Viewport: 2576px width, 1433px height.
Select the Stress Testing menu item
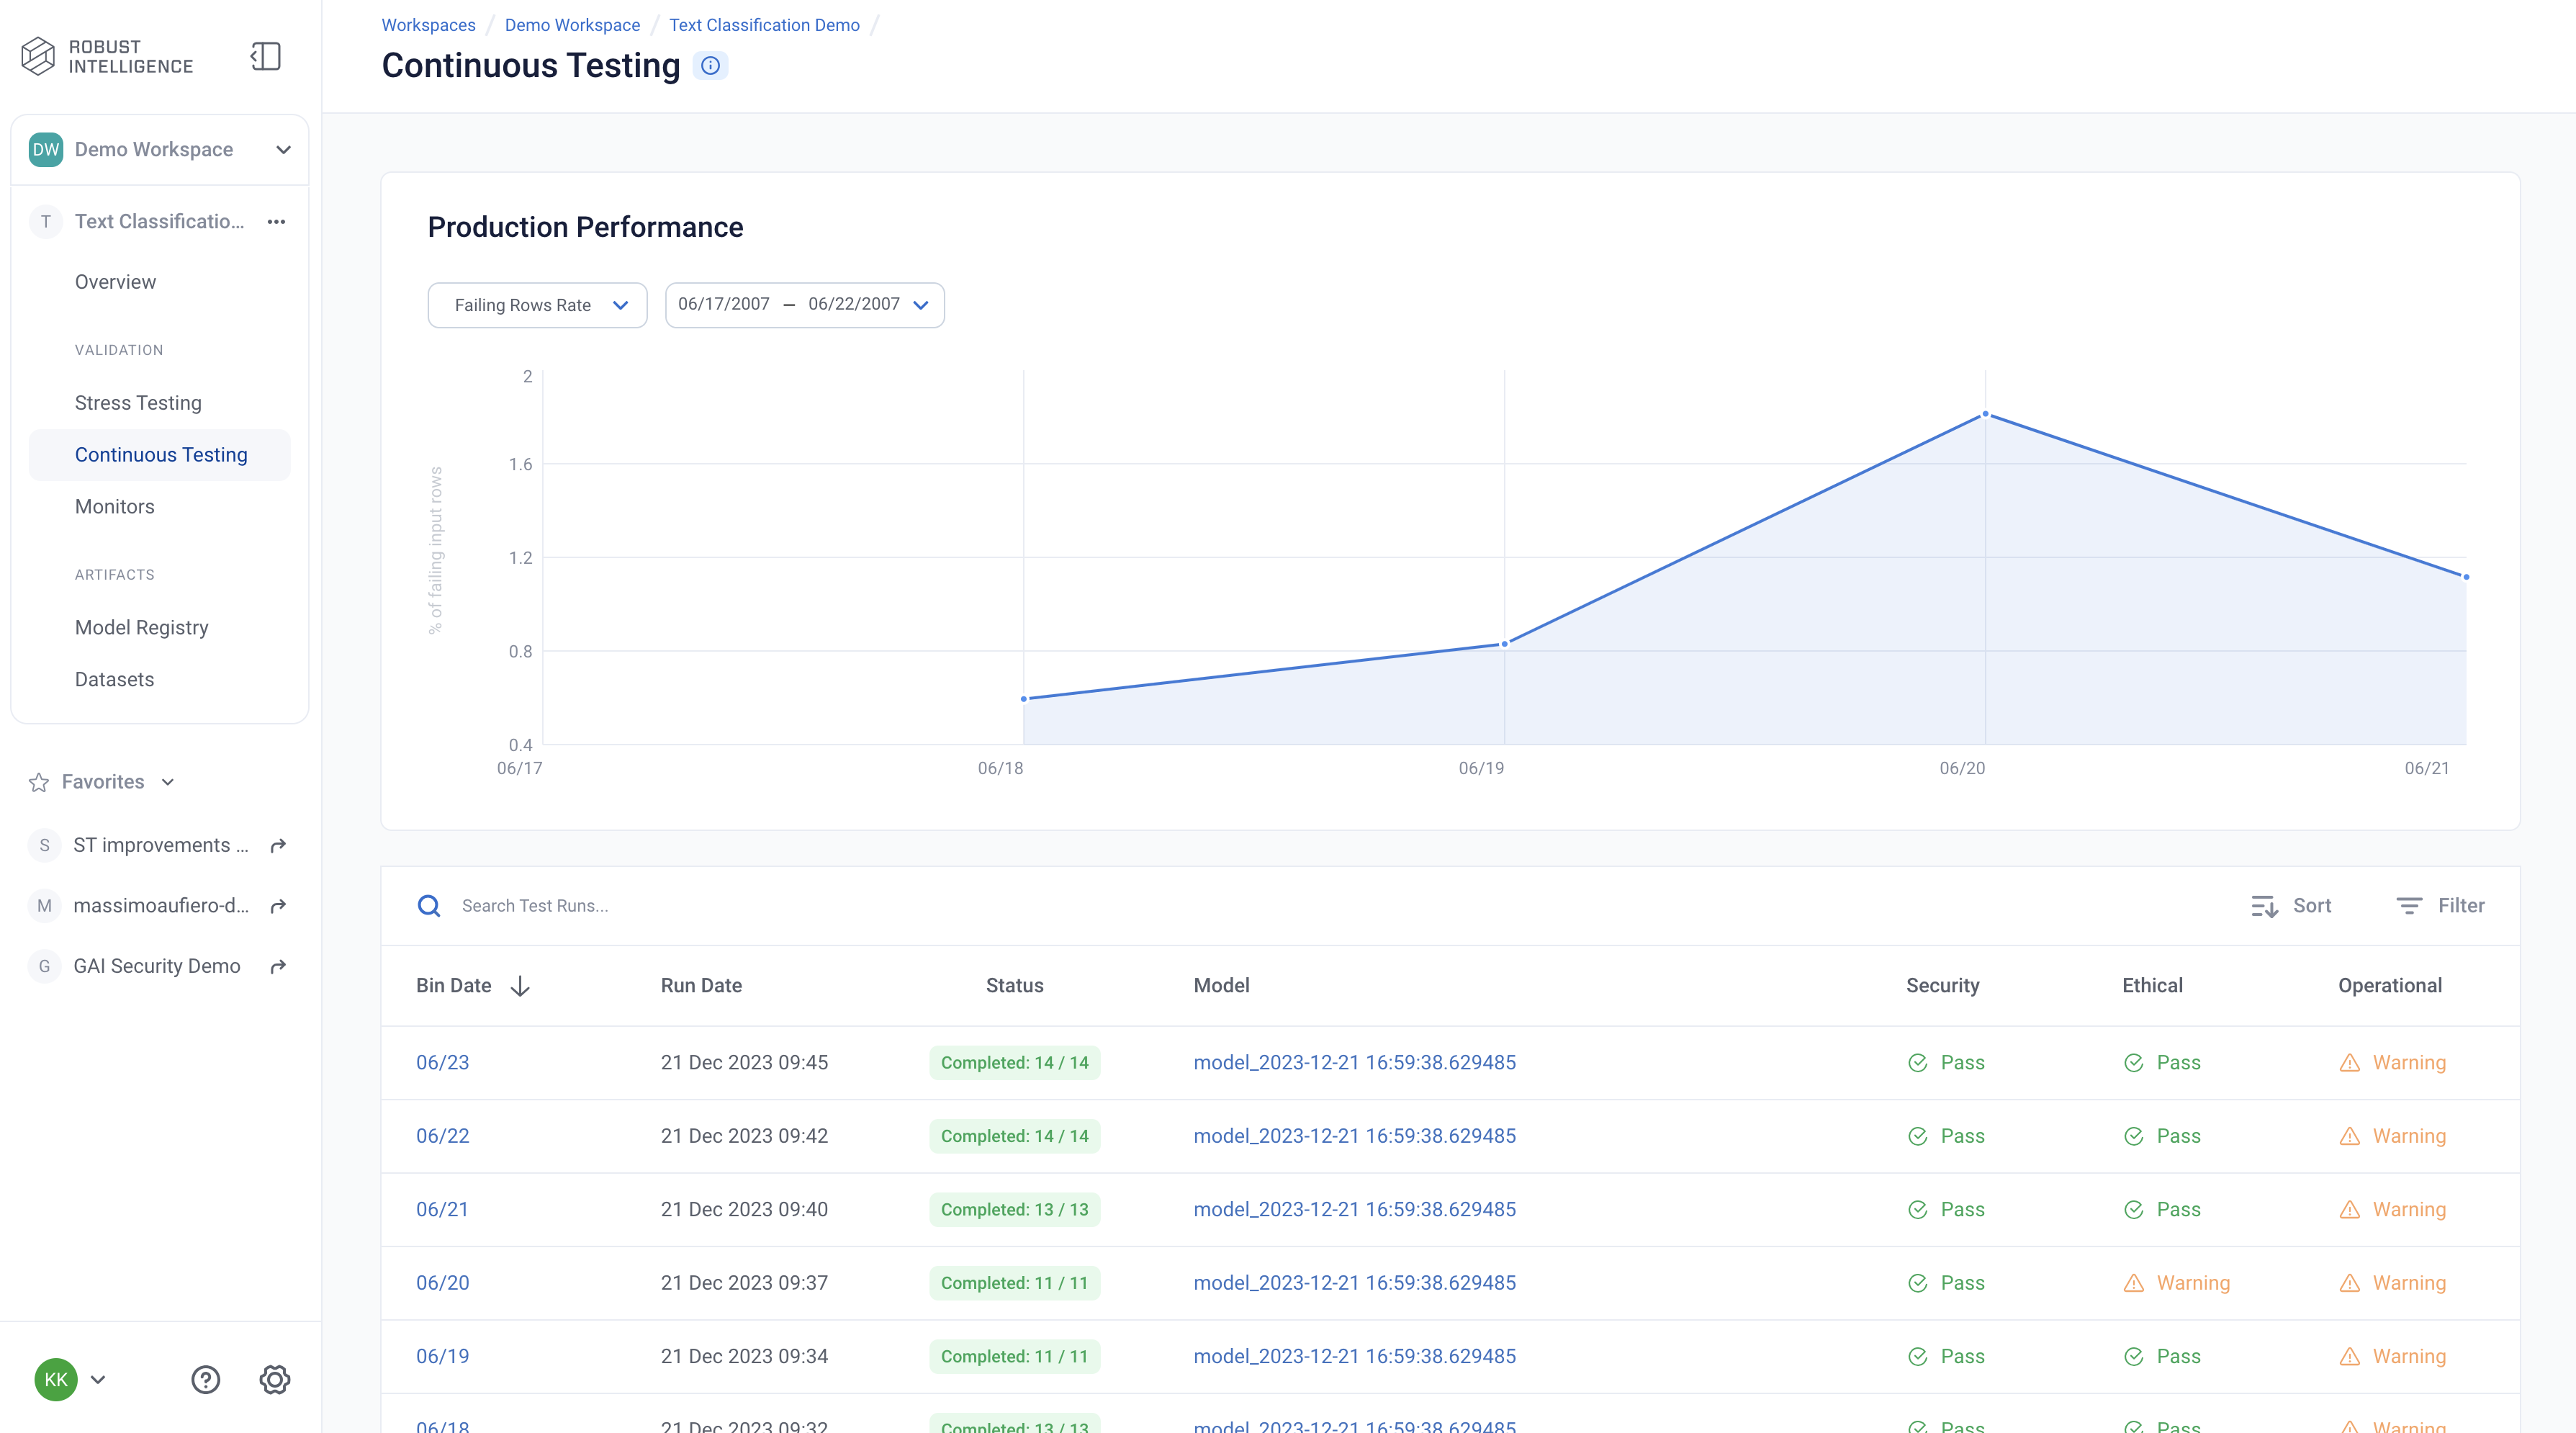[138, 403]
